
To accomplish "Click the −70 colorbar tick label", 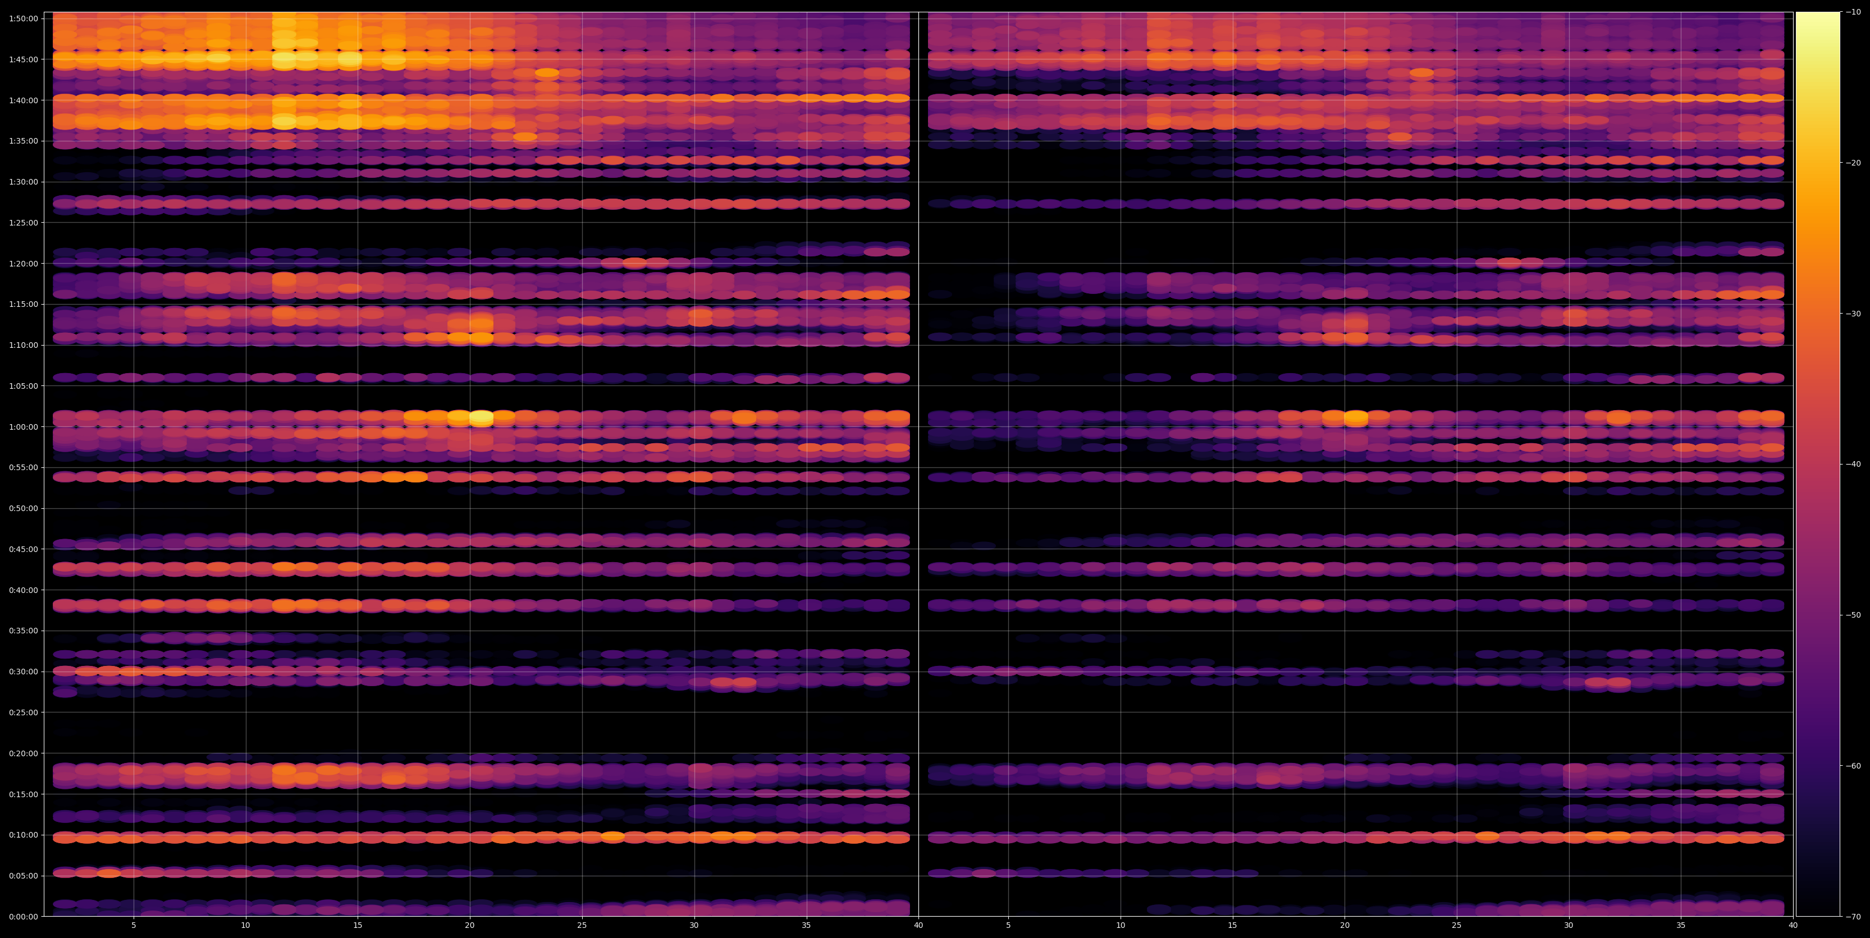I will [x=1853, y=917].
